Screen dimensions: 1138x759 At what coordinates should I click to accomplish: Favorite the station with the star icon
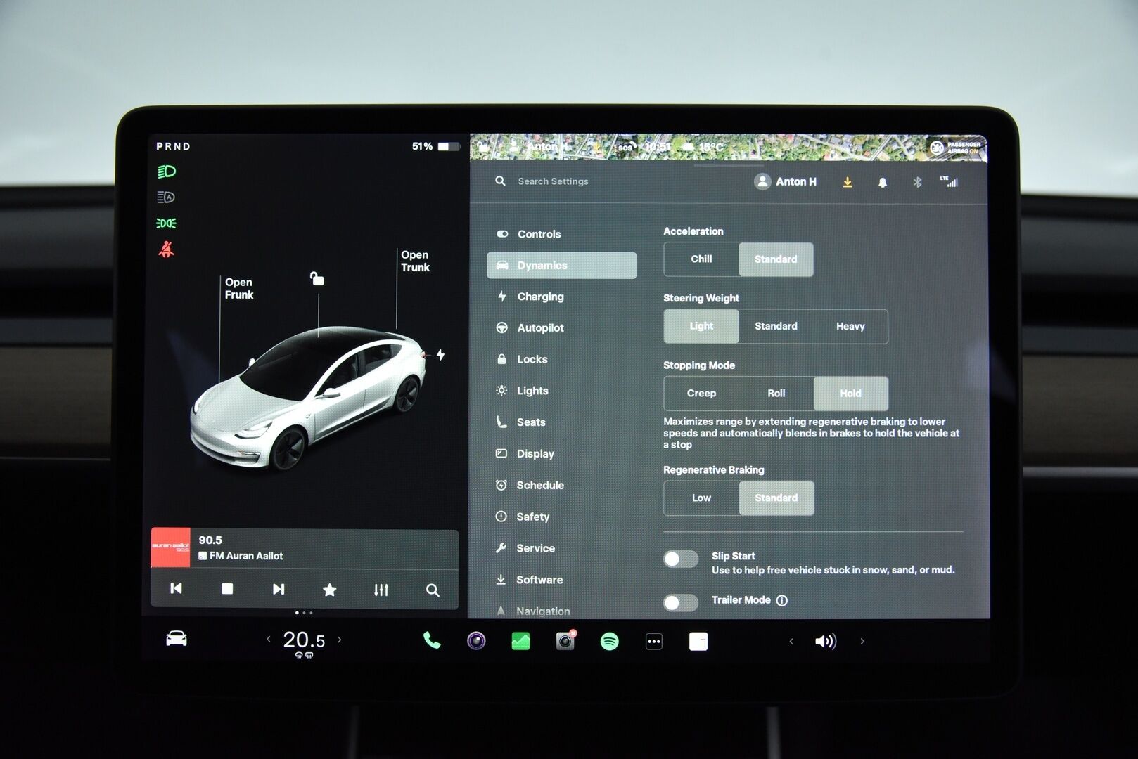[x=329, y=590]
